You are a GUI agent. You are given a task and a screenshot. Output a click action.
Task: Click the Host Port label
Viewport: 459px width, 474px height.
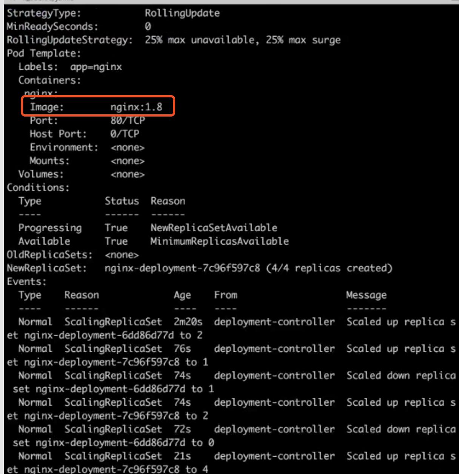pyautogui.click(x=58, y=134)
